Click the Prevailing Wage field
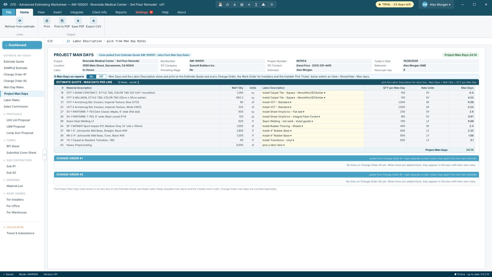Image resolution: width=492 pixels, height=277 pixels. point(227,70)
